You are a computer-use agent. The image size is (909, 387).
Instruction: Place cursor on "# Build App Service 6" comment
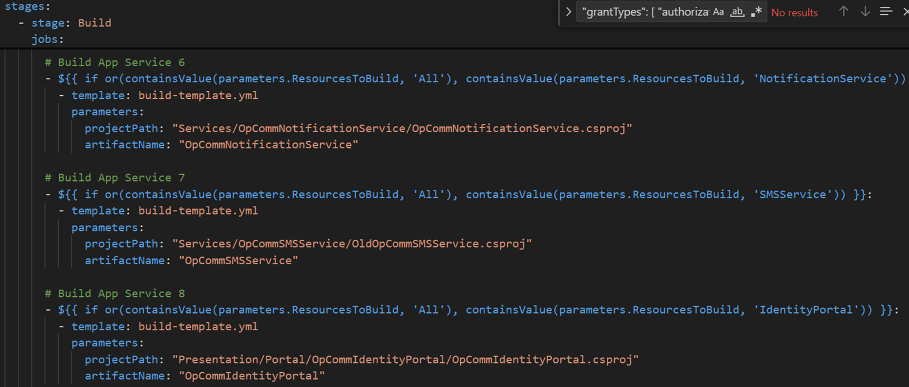(x=115, y=62)
